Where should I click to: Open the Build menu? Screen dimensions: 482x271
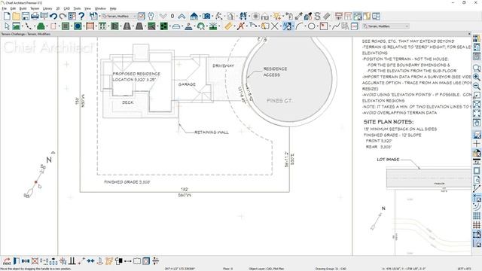[x=23, y=8]
